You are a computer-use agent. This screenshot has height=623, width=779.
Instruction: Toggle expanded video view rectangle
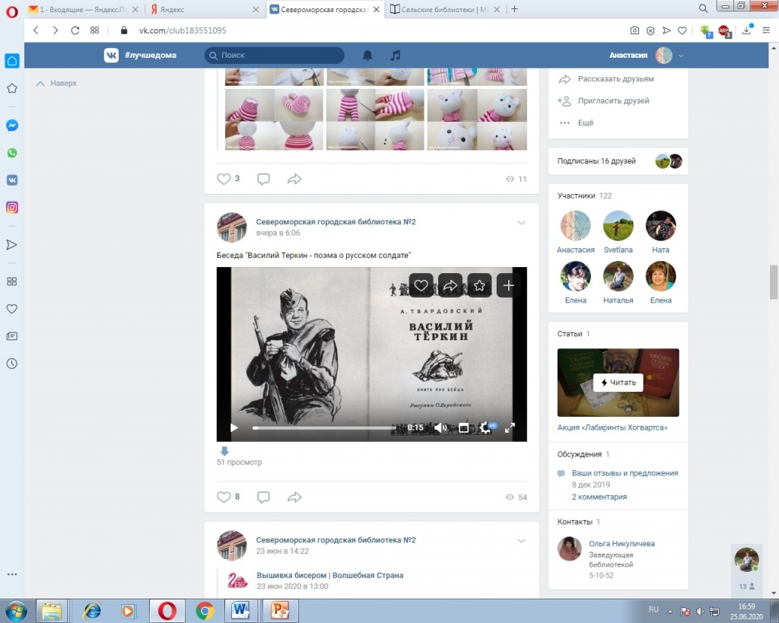[463, 428]
